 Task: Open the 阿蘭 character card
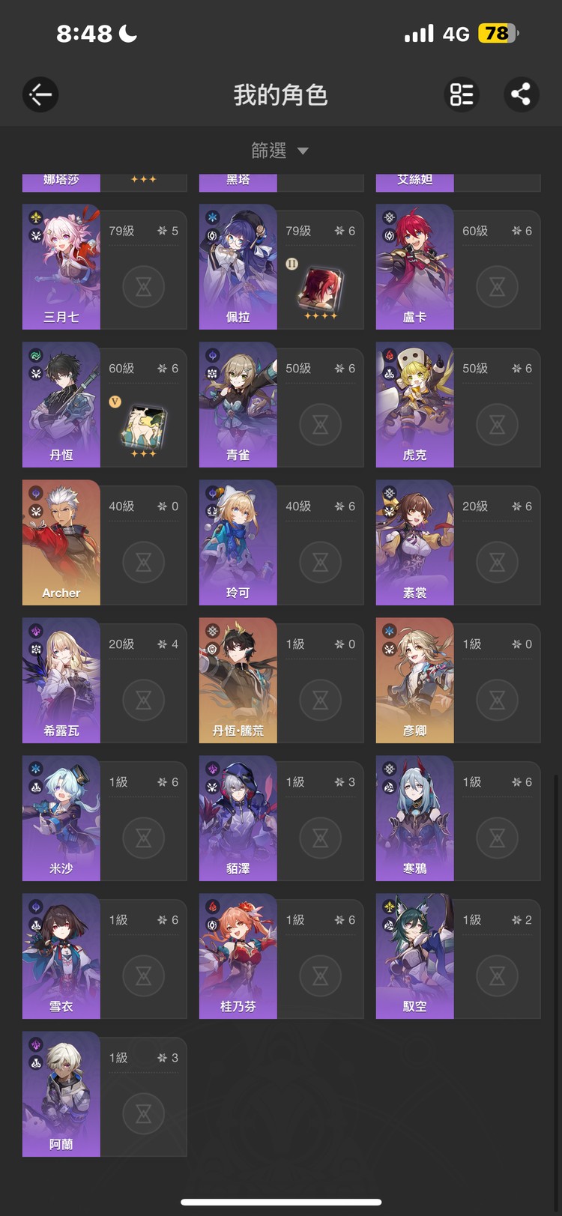(x=104, y=1094)
